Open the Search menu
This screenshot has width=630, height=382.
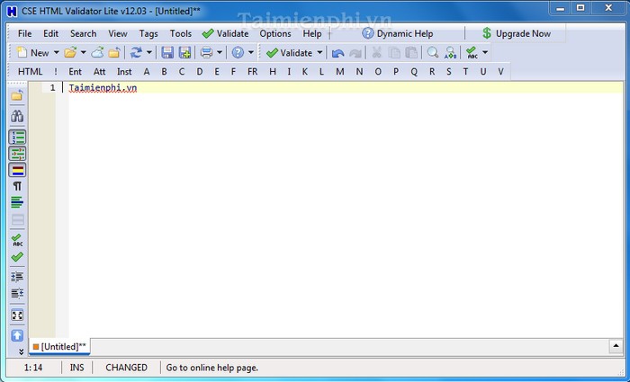click(83, 34)
